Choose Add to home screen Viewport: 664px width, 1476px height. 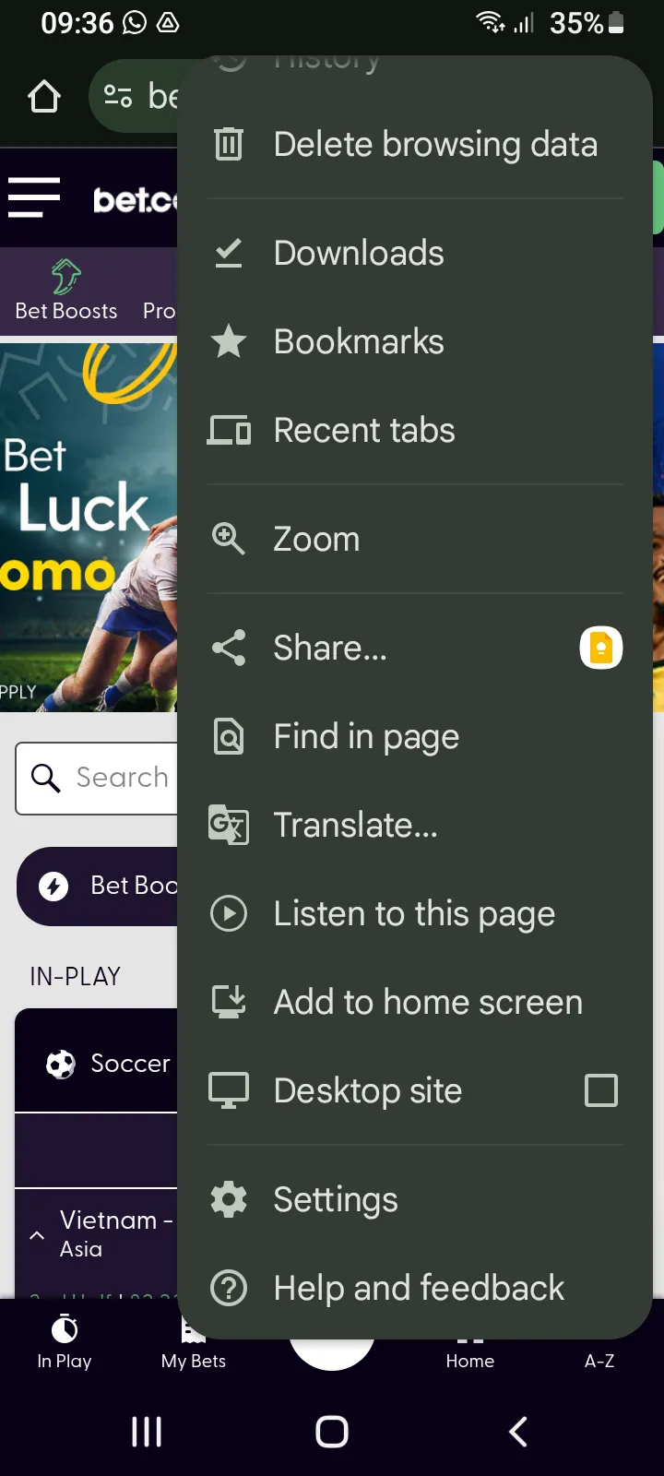[x=426, y=1002]
